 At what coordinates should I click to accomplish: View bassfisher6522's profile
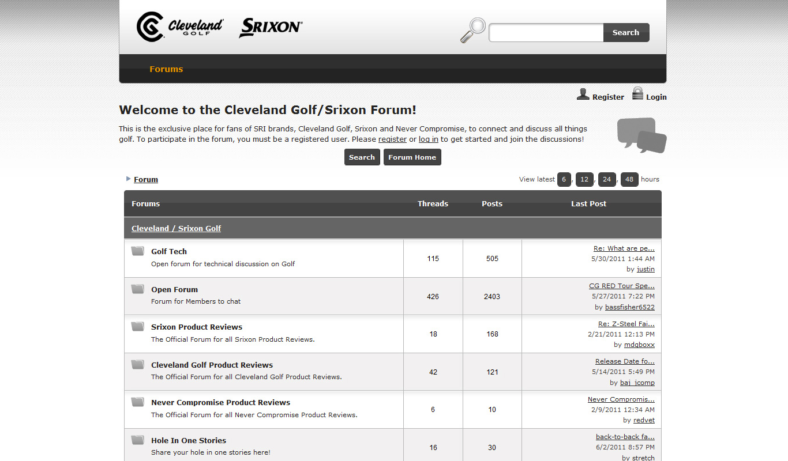630,307
